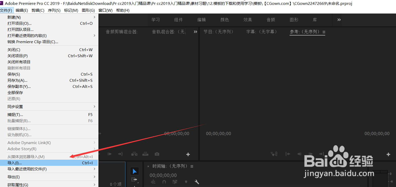Open source monitor Button Editor plus
The width and height of the screenshot is (396, 187).
188,154
